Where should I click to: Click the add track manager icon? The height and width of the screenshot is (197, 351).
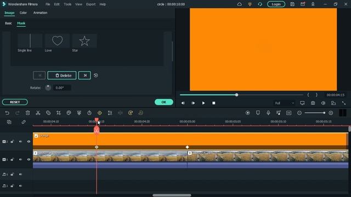[9, 122]
